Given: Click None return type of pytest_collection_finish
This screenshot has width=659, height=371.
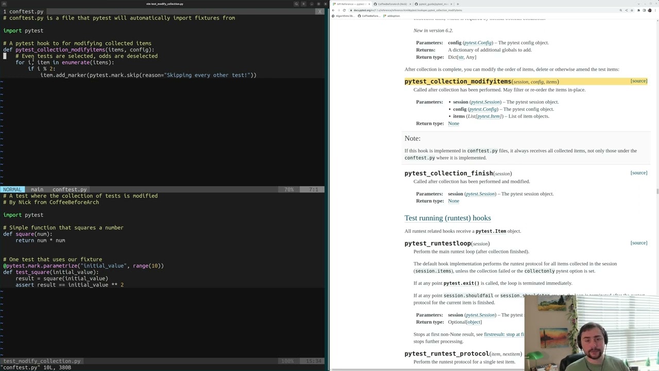Looking at the screenshot, I should [453, 201].
